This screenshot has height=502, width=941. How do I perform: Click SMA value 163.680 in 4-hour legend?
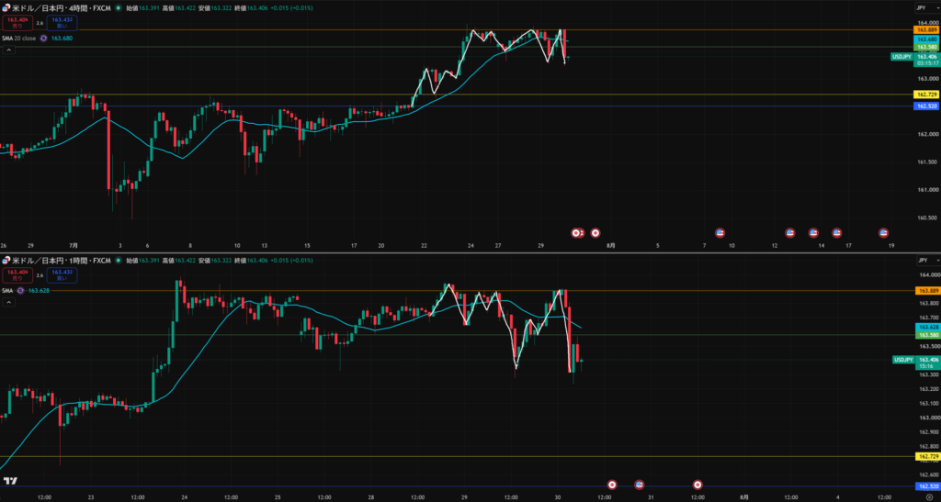click(x=62, y=38)
